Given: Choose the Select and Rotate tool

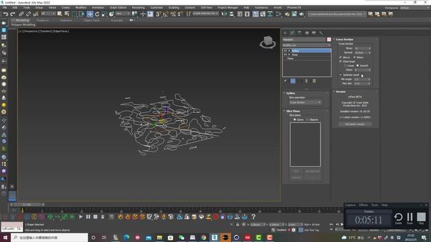Looking at the screenshot, I should [x=97, y=14].
